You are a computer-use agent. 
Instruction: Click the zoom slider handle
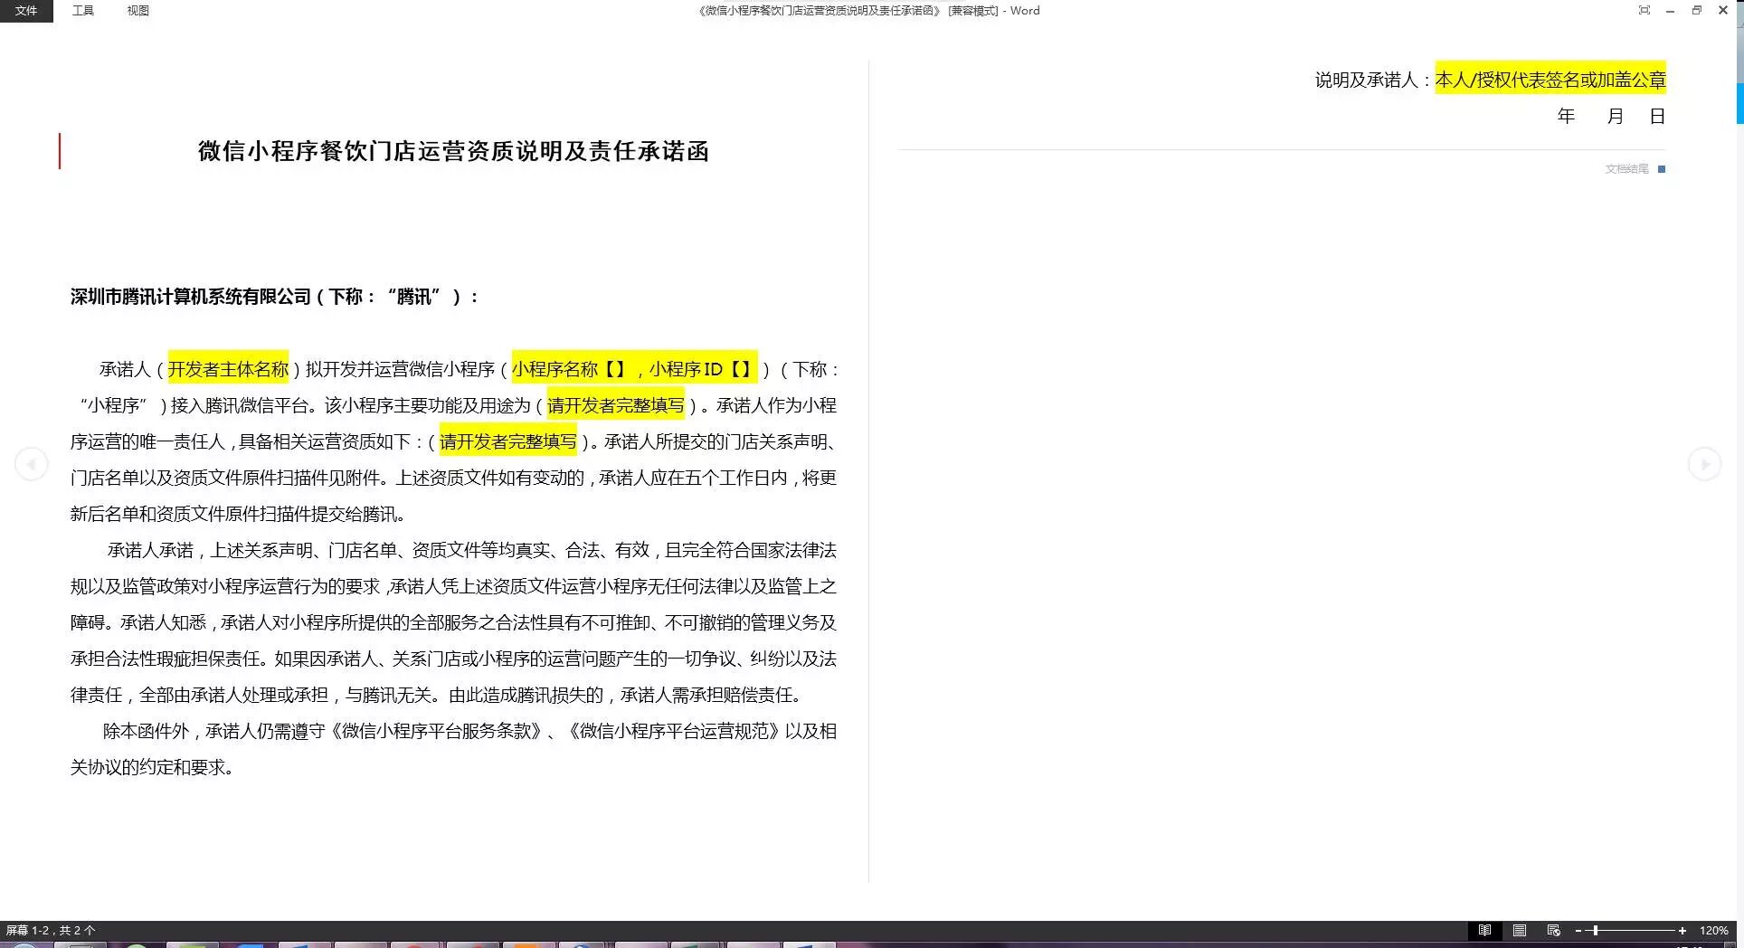tap(1596, 930)
